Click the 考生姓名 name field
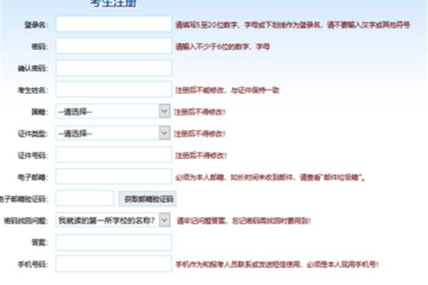 tap(113, 90)
